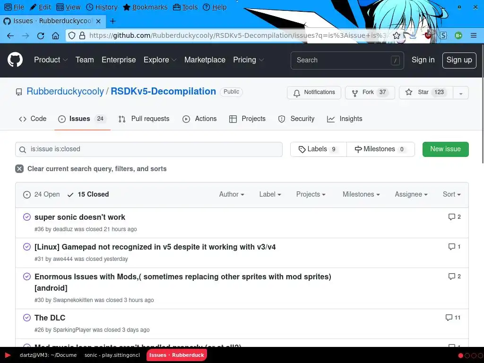Screen dimensions: 484x363
Task: Click the repository book icon
Action: coord(19,92)
